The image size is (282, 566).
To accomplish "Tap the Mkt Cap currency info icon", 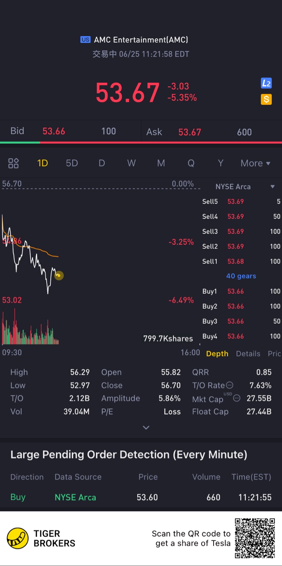I will click(x=237, y=398).
